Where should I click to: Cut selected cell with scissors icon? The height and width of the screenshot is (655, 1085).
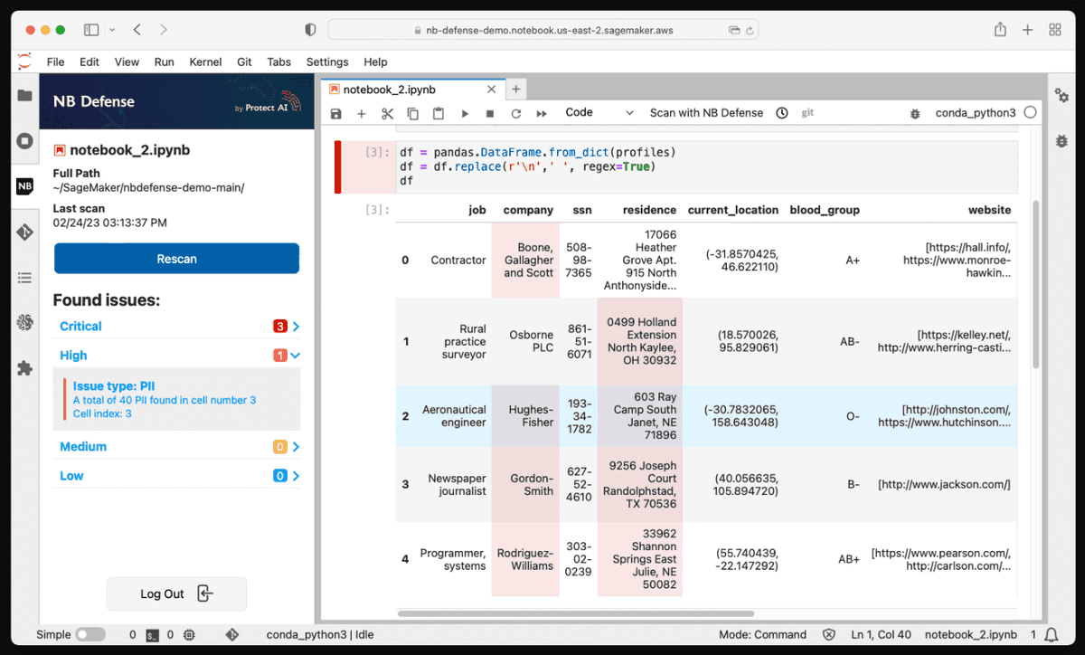388,114
